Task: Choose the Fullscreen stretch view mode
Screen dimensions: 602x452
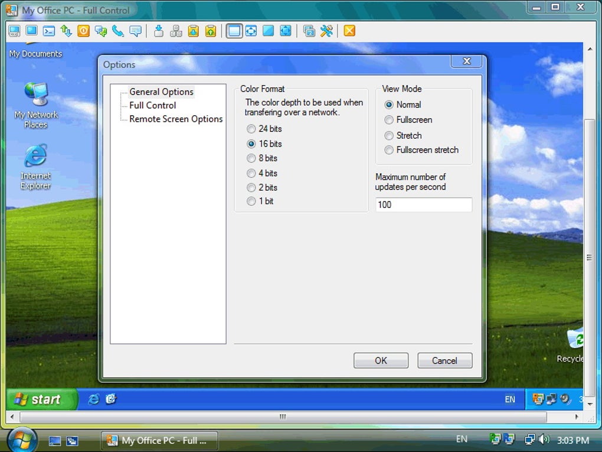Action: tap(421, 150)
